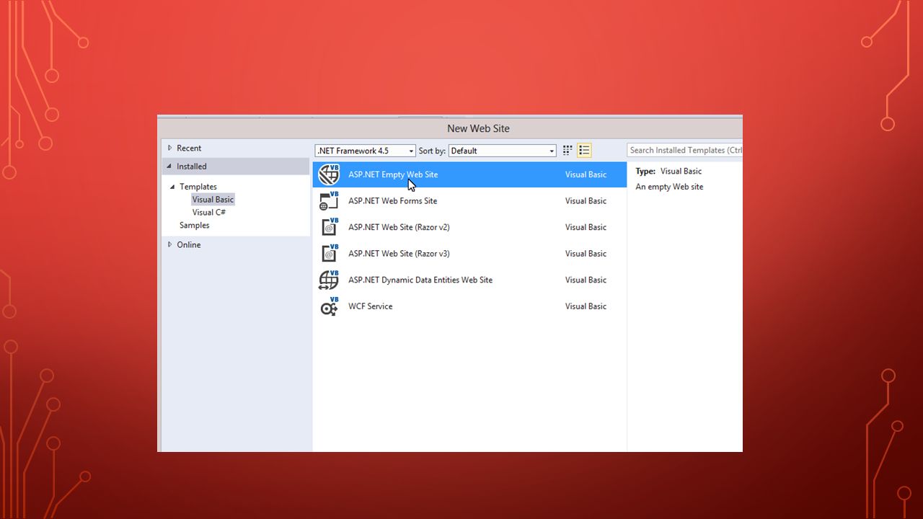Switch to medium icons list view
The width and height of the screenshot is (923, 519).
(584, 151)
